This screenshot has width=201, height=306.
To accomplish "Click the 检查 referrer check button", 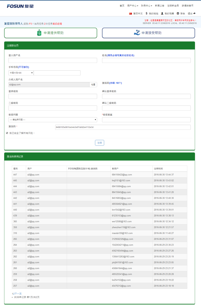I will pyautogui.click(x=93, y=85).
